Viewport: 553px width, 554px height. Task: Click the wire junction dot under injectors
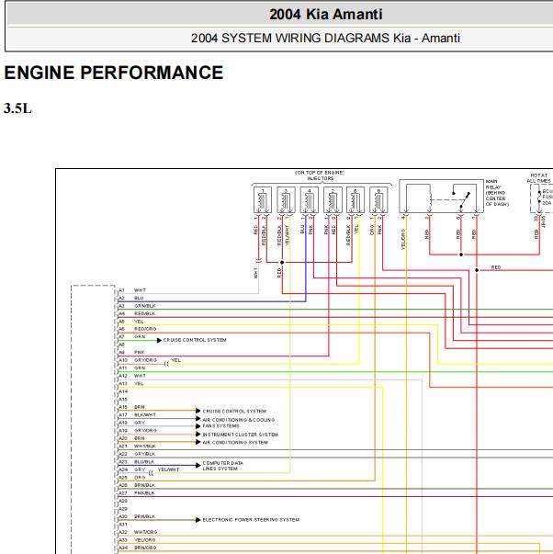(282, 263)
